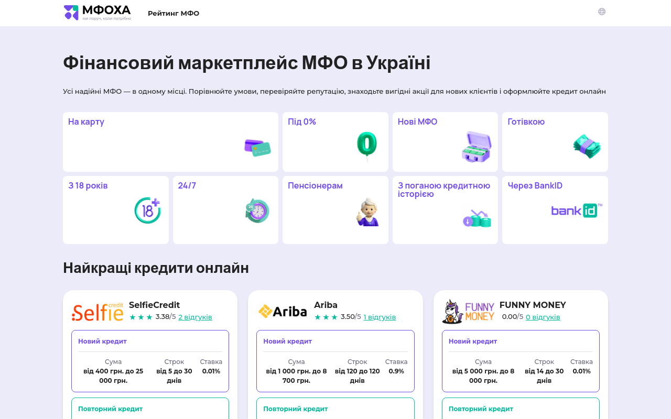The image size is (671, 419).
Task: Open the Рейтинг МФО menu item
Action: [x=174, y=13]
